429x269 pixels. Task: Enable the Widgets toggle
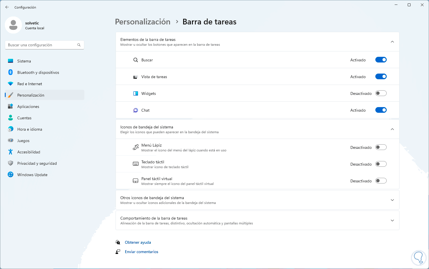(381, 93)
